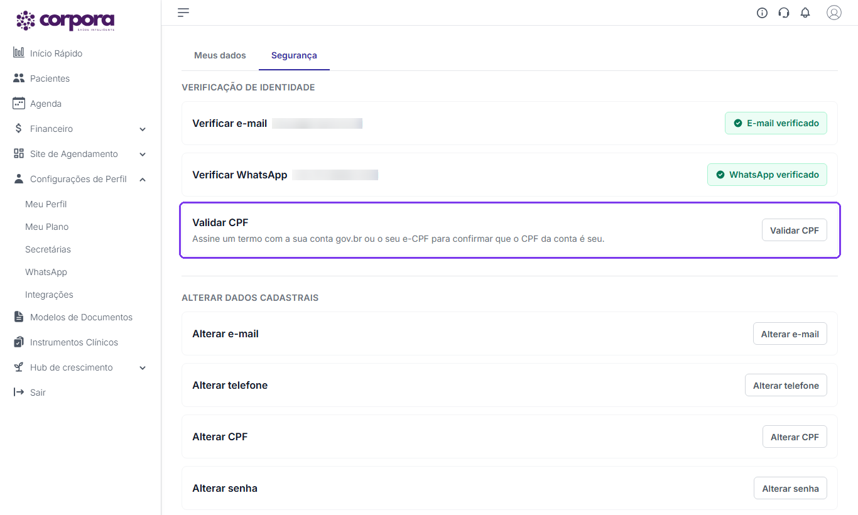Expand the Hub de crescimento chevron

[143, 368]
